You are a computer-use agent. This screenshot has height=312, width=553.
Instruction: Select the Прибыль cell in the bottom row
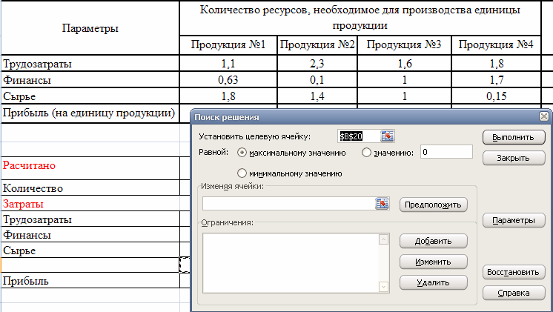(x=90, y=281)
